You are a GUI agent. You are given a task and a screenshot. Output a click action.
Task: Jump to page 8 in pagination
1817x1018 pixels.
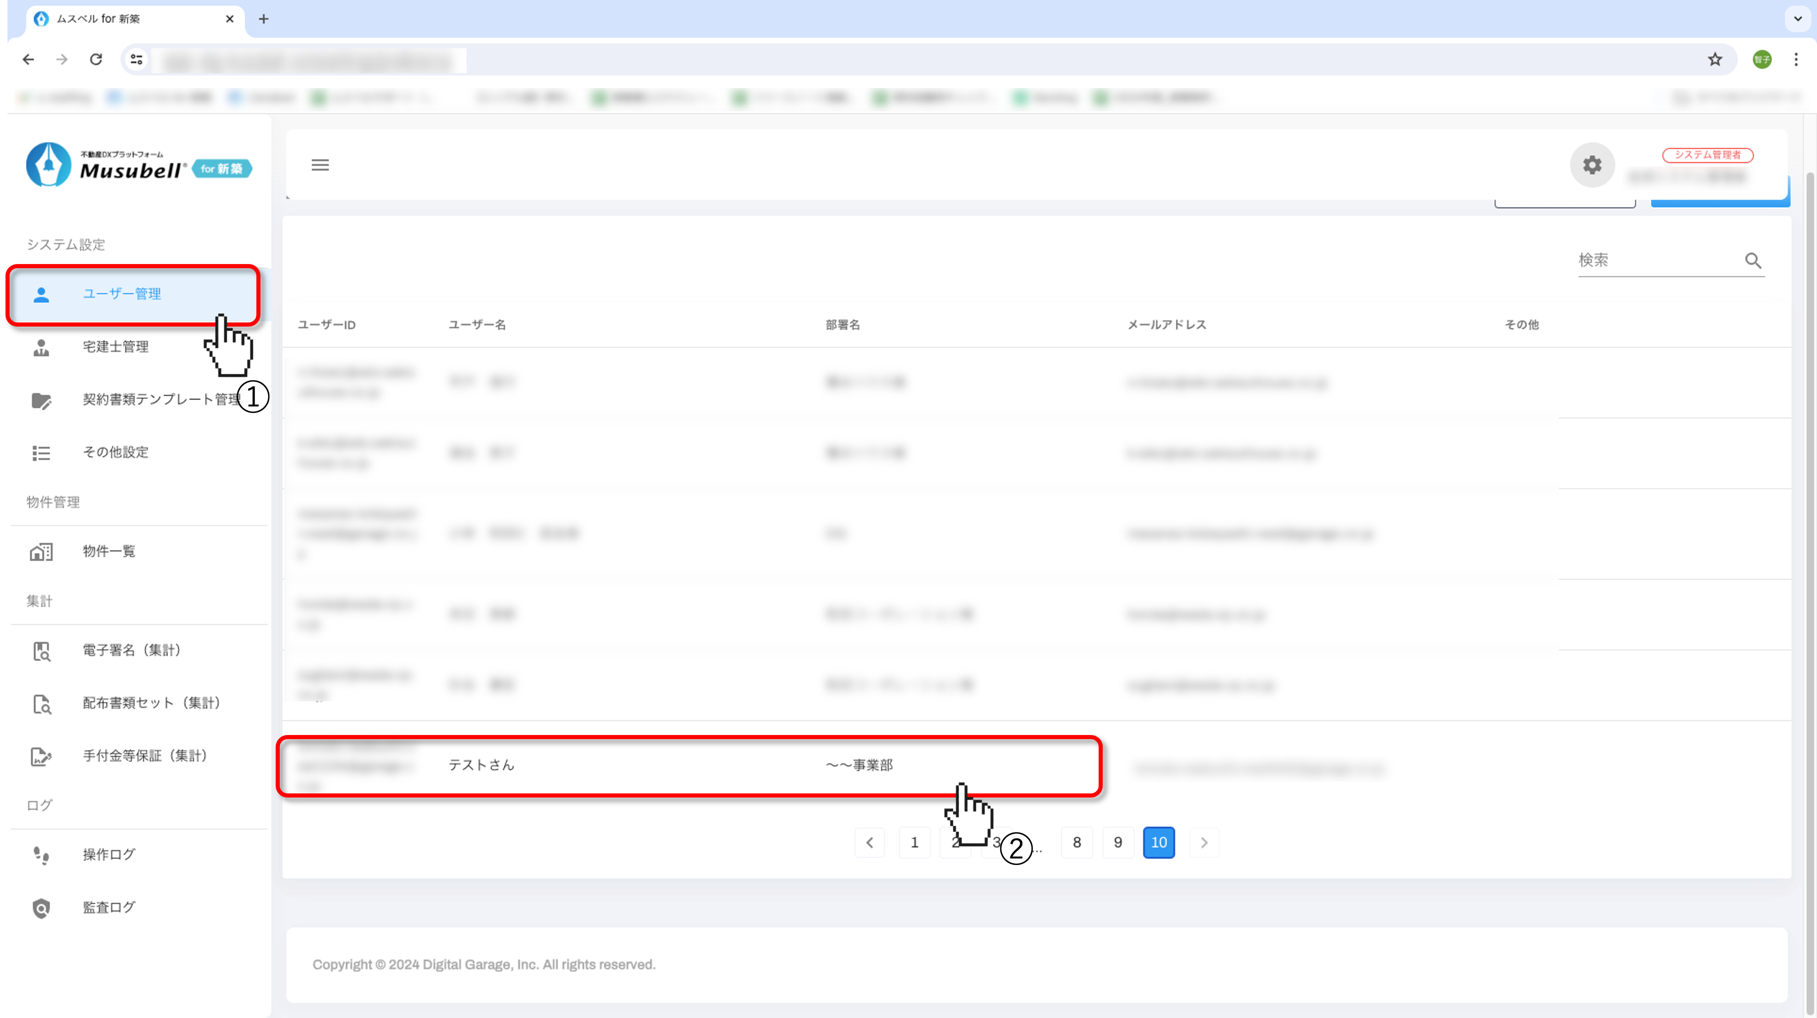tap(1077, 842)
